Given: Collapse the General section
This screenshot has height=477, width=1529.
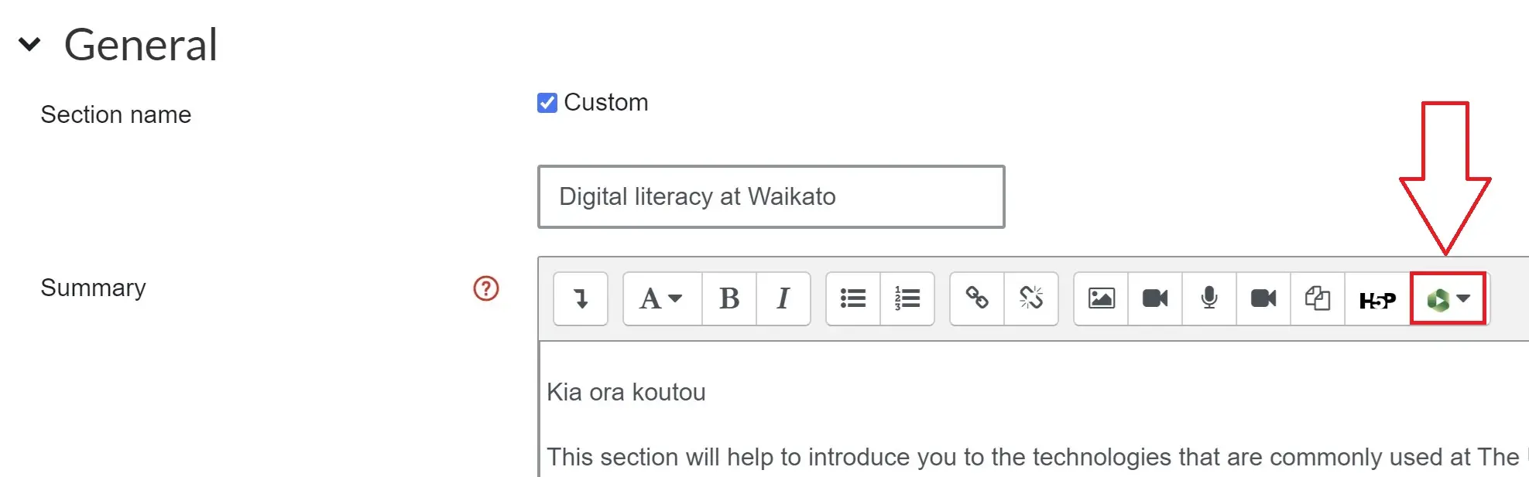Looking at the screenshot, I should click(x=29, y=44).
